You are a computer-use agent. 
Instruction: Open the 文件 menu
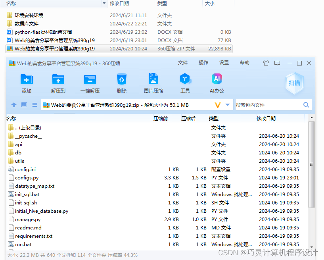183,63
